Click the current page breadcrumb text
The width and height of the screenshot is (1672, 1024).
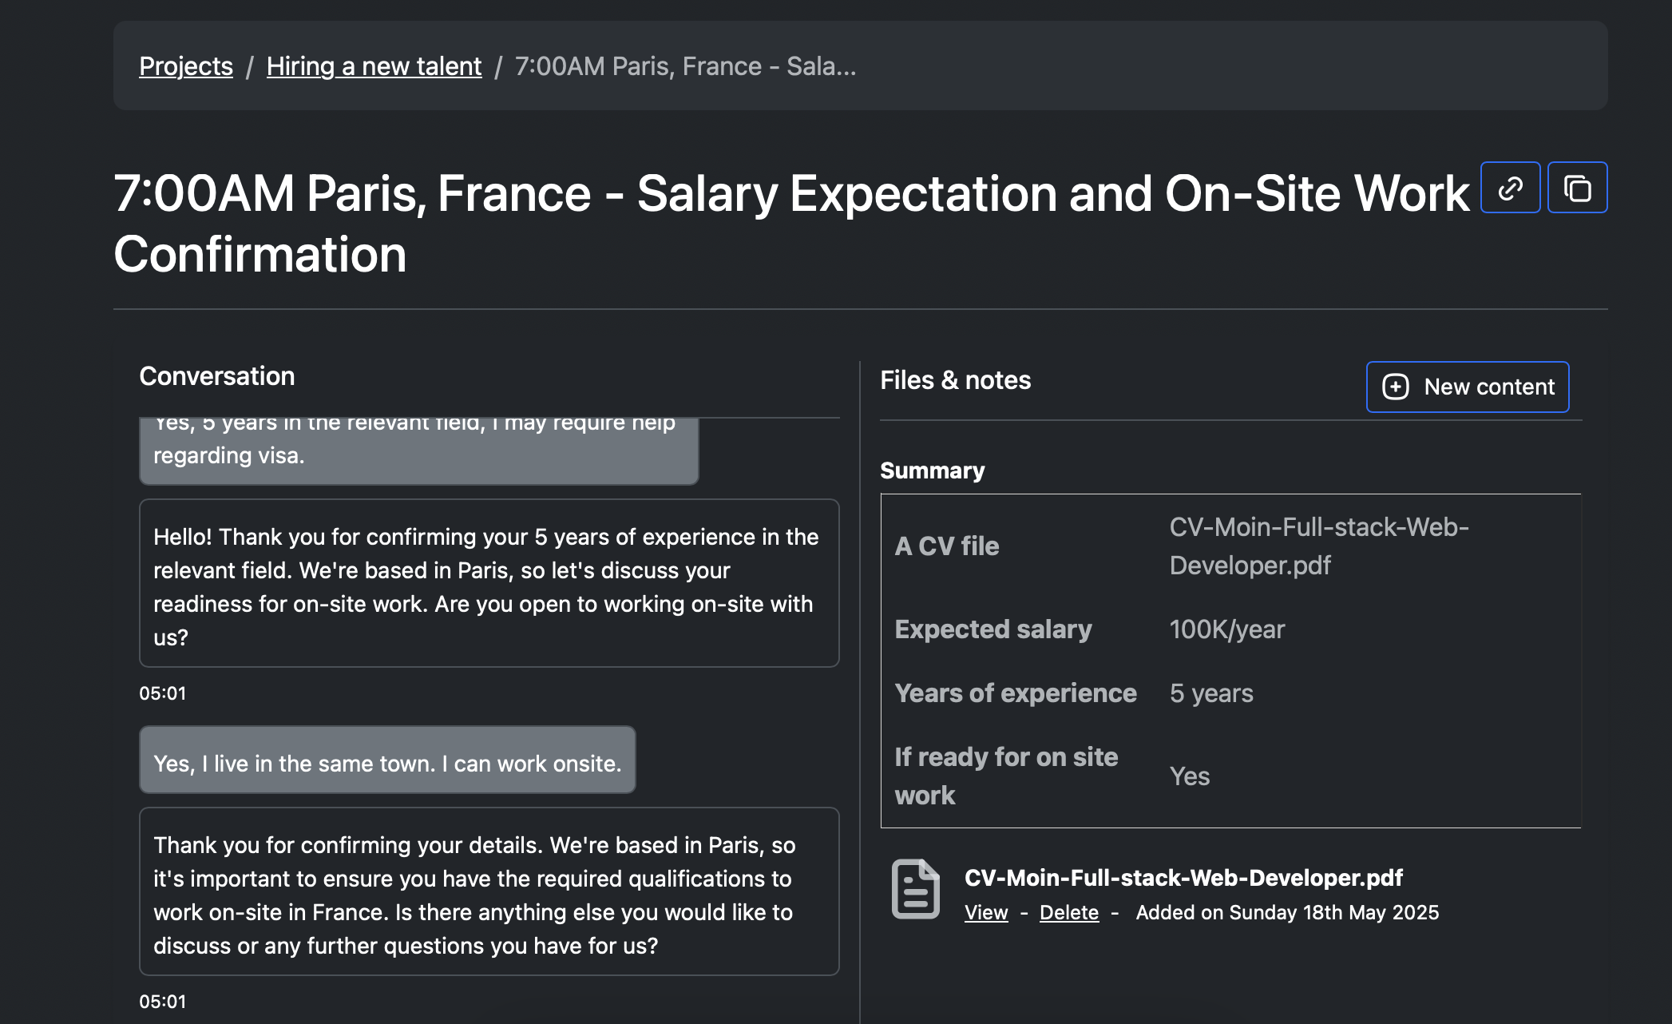(x=685, y=66)
